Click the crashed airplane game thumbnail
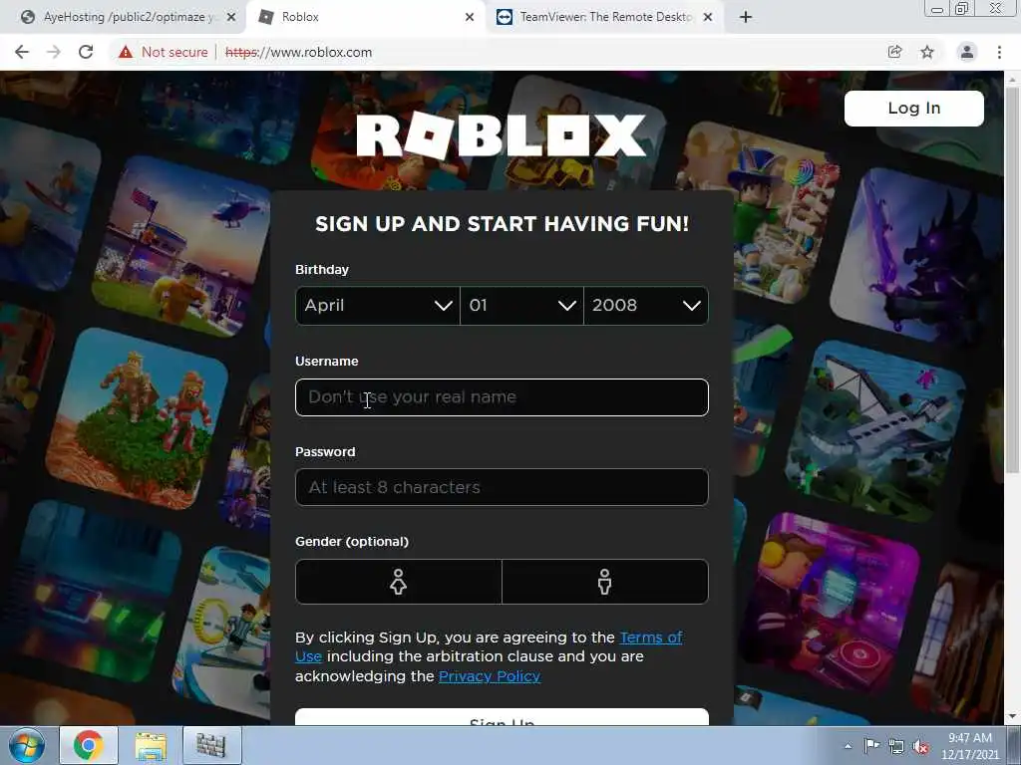This screenshot has height=765, width=1021. (x=875, y=430)
